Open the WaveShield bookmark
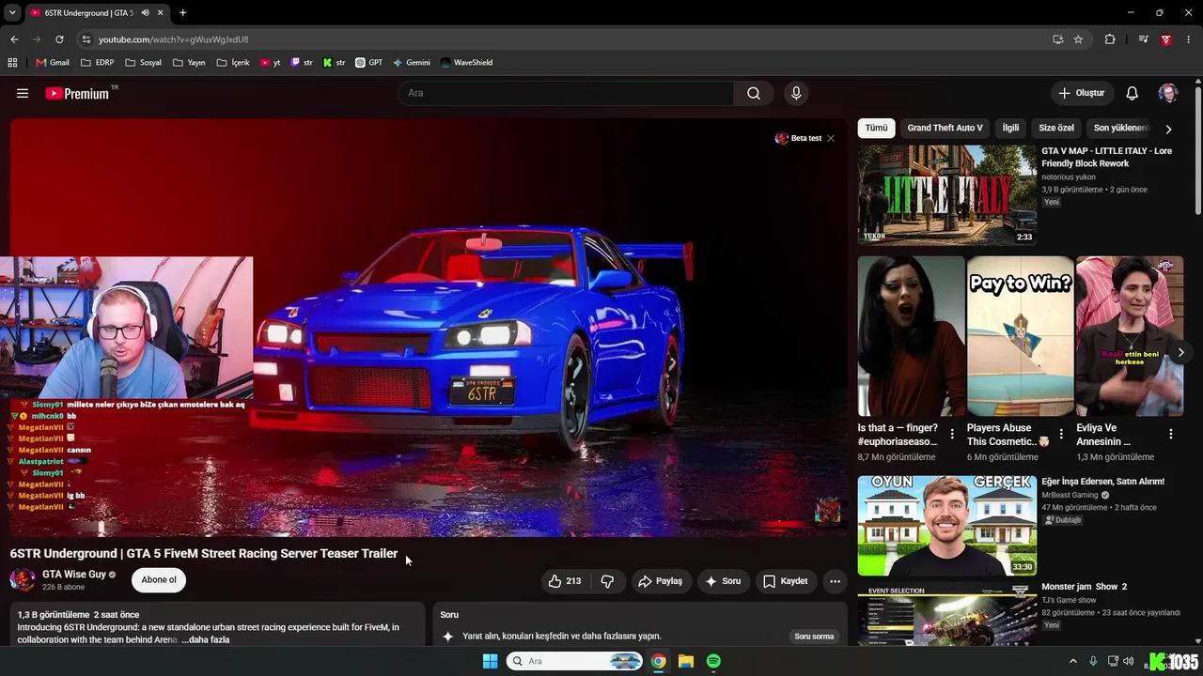The width and height of the screenshot is (1203, 676). pos(465,63)
